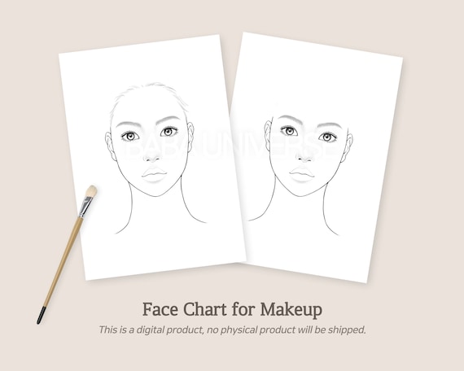Click the right face's left eye
The image size is (464, 371).
pos(289,130)
